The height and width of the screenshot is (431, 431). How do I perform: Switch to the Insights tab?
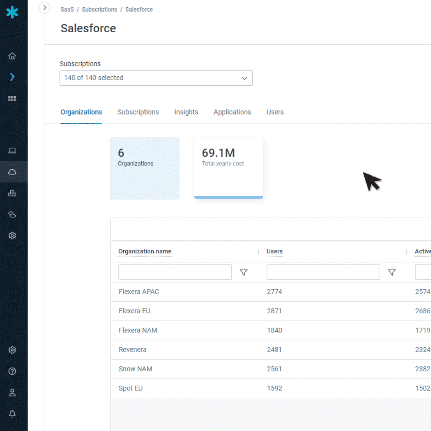click(x=186, y=112)
